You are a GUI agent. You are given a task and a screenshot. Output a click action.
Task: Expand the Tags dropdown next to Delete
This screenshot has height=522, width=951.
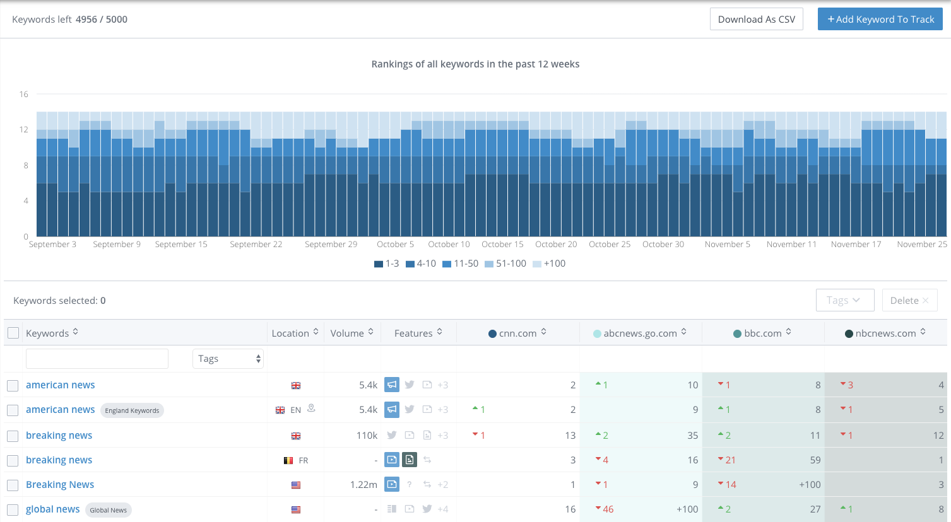click(x=844, y=300)
